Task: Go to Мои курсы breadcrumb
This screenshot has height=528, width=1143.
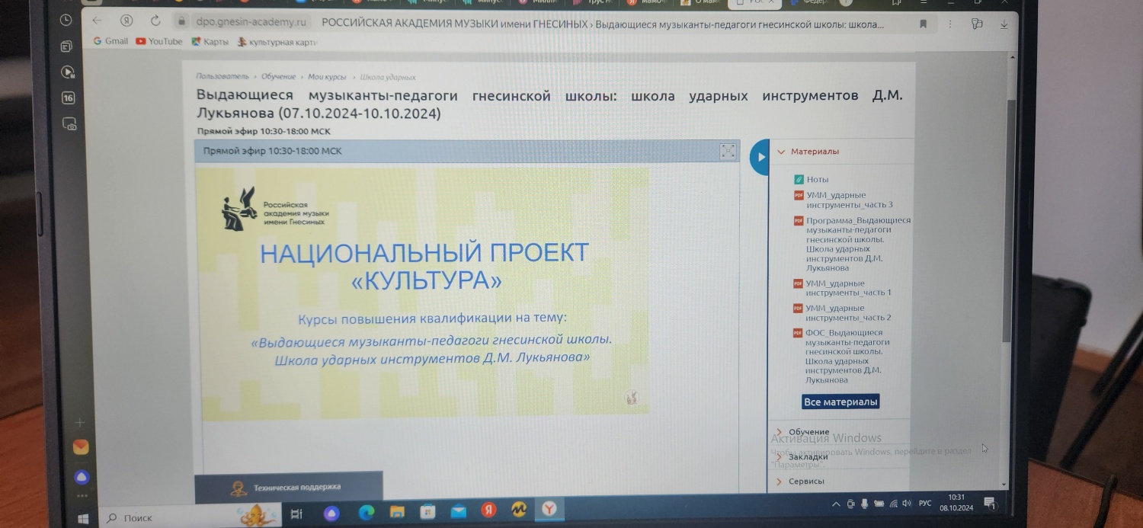Action: pos(327,77)
